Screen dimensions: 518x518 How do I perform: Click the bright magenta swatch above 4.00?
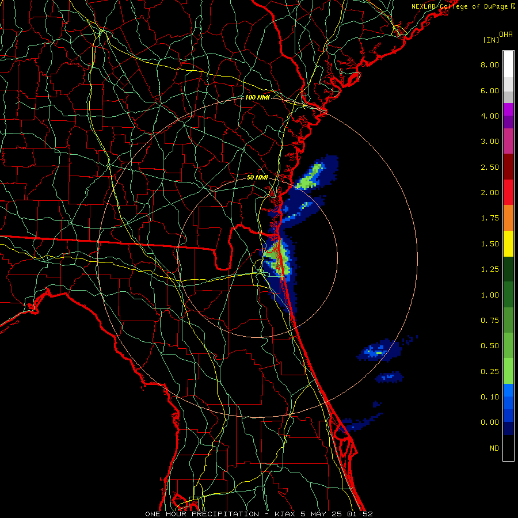click(x=508, y=109)
